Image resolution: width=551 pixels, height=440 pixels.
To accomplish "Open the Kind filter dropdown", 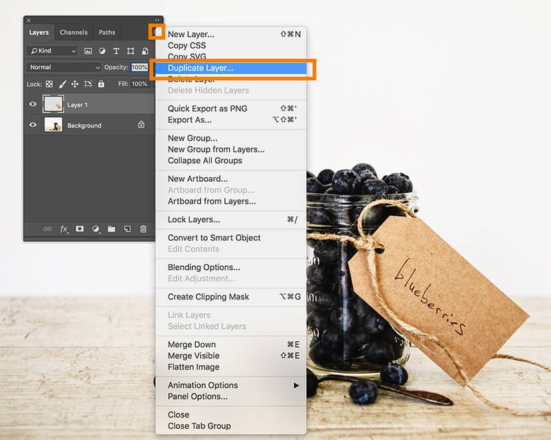I will pos(52,51).
